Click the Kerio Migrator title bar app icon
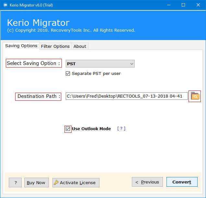Screen dimensions: 206x198 tap(5, 5)
